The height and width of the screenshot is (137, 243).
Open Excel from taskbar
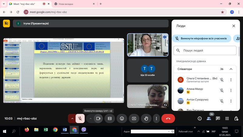tap(46, 130)
